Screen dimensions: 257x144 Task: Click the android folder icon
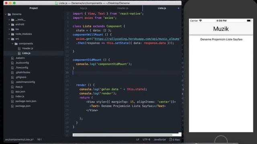coord(12,24)
